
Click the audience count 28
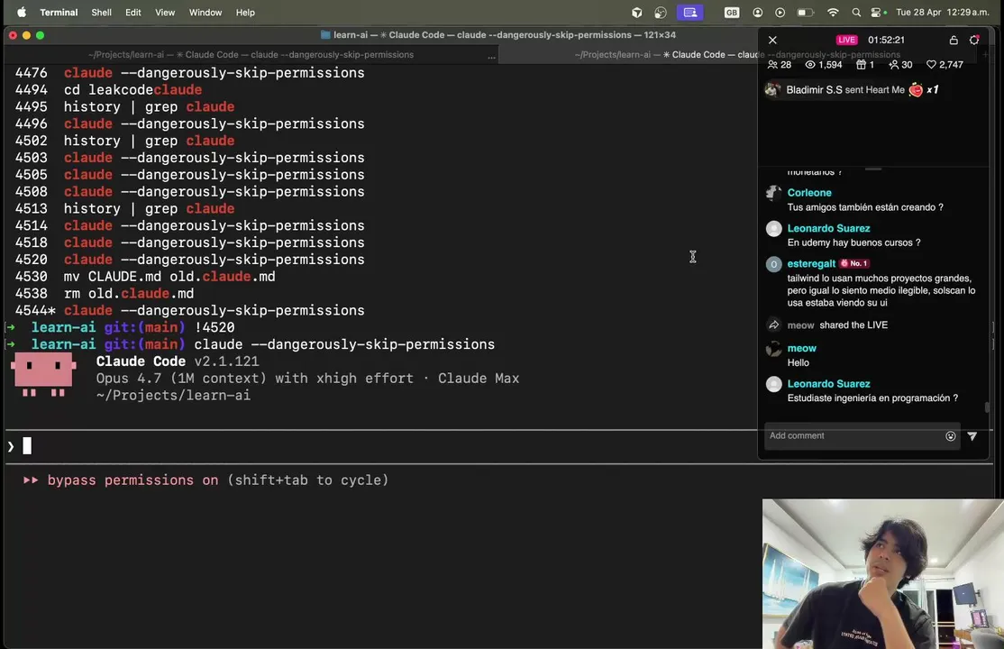click(x=780, y=65)
